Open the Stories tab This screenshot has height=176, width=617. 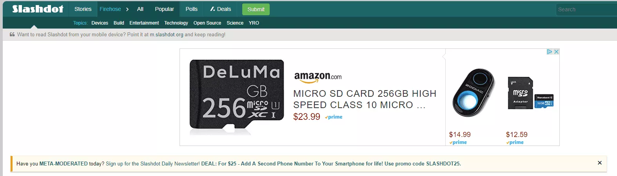point(83,9)
